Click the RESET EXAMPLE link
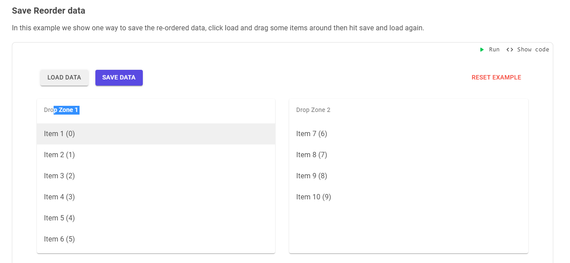This screenshot has width=570, height=263. point(496,77)
